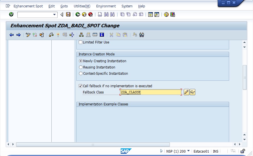Click the horizontal scrollbar at the bottom
This screenshot has width=253, height=156.
(93, 145)
